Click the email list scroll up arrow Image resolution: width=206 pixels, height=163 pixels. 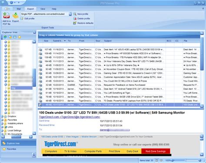[202, 33]
